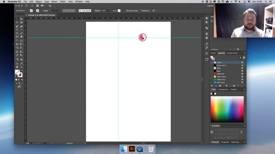Open the Type menu
275x154 pixels.
[x=47, y=2]
